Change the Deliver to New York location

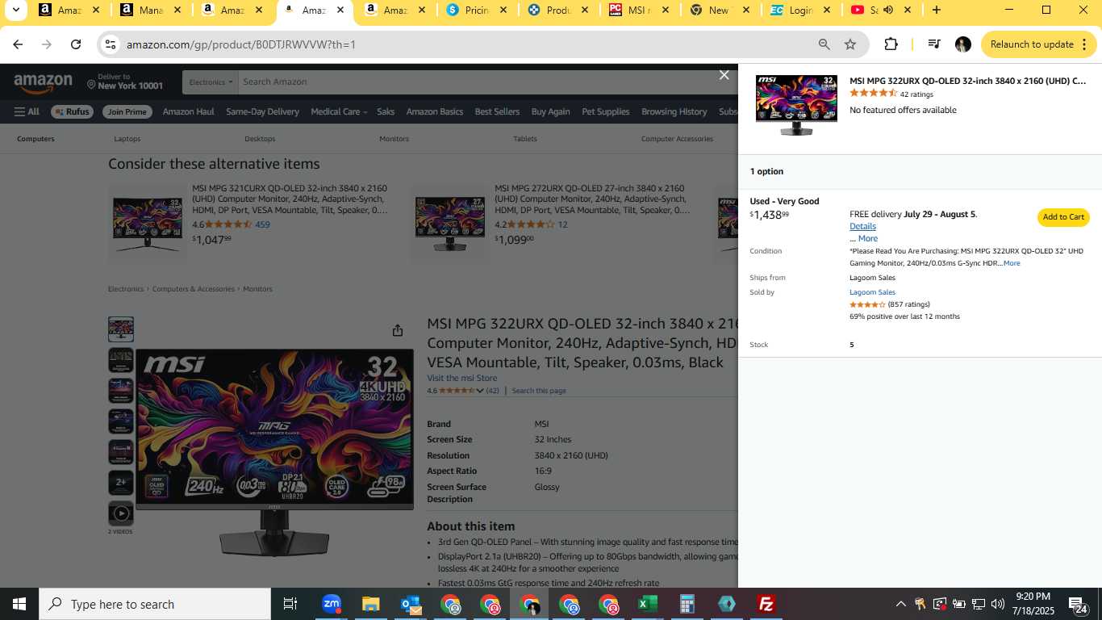125,82
